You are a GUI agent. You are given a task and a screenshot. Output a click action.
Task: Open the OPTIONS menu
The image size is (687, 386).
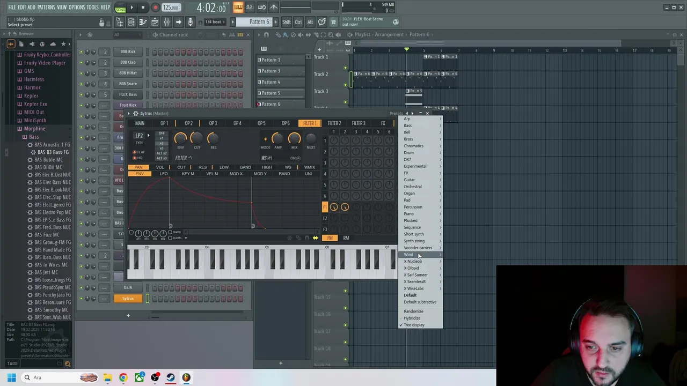[76, 8]
